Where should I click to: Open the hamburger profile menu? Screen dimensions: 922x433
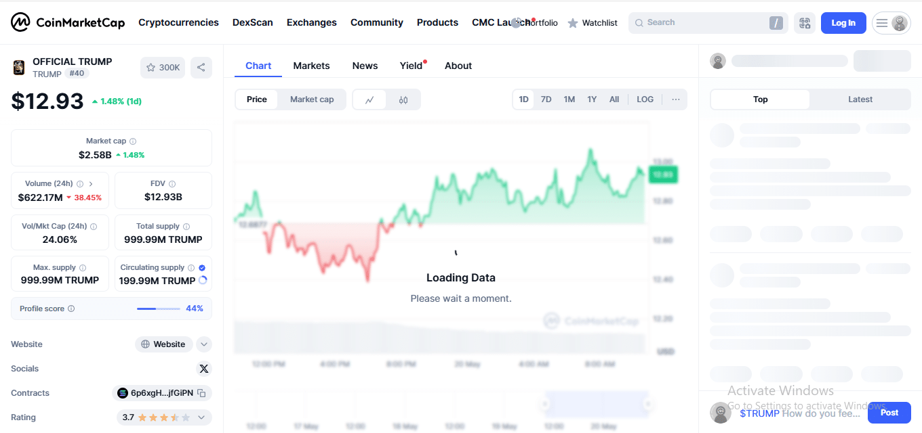click(x=891, y=23)
